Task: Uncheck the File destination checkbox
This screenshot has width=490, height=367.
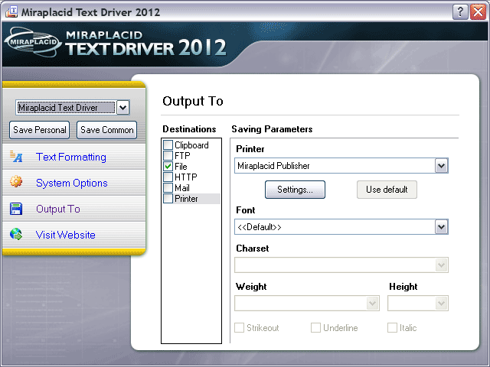Action: pos(168,167)
